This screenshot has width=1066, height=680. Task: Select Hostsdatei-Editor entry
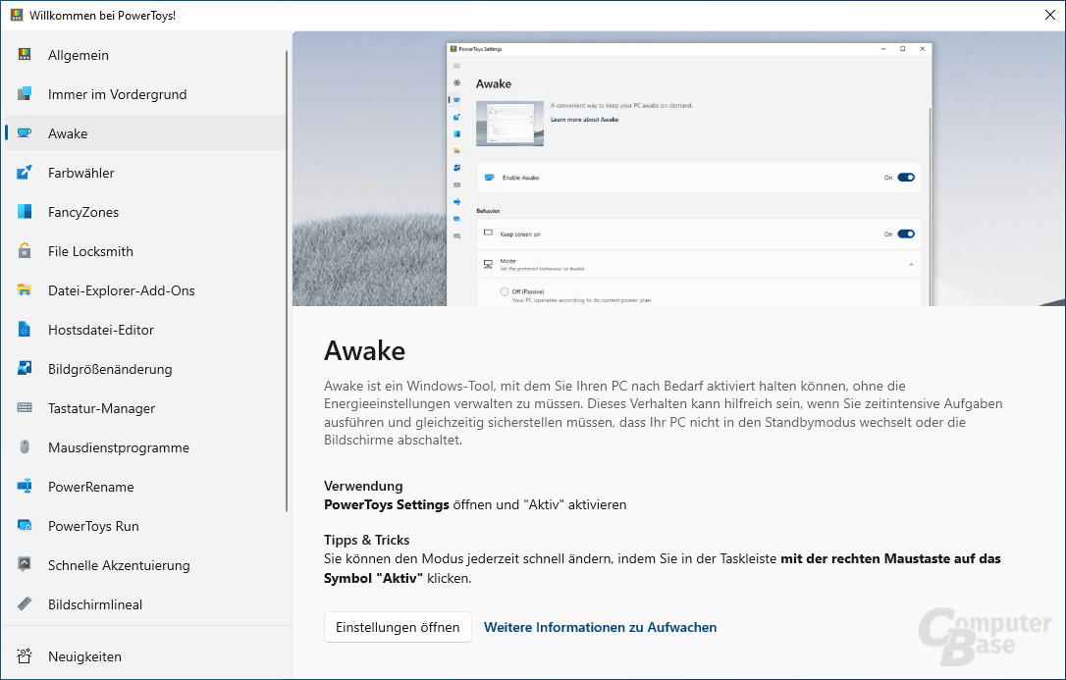tap(145, 330)
